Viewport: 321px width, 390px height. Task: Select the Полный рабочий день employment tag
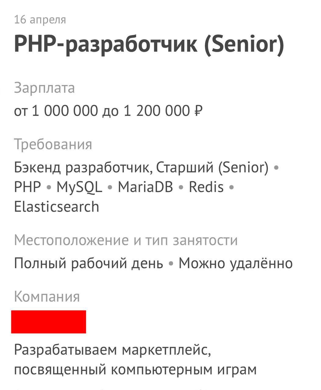pos(88,263)
